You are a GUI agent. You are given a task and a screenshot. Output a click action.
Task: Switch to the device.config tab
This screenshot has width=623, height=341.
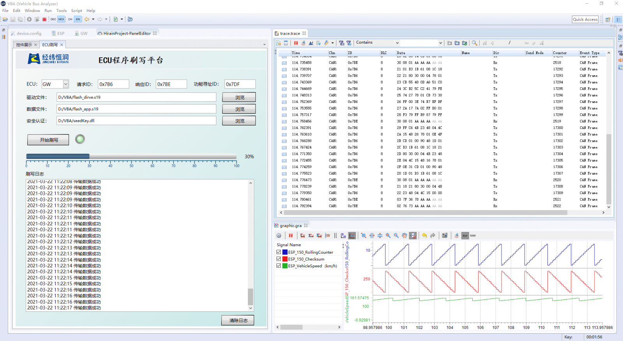tap(26, 34)
